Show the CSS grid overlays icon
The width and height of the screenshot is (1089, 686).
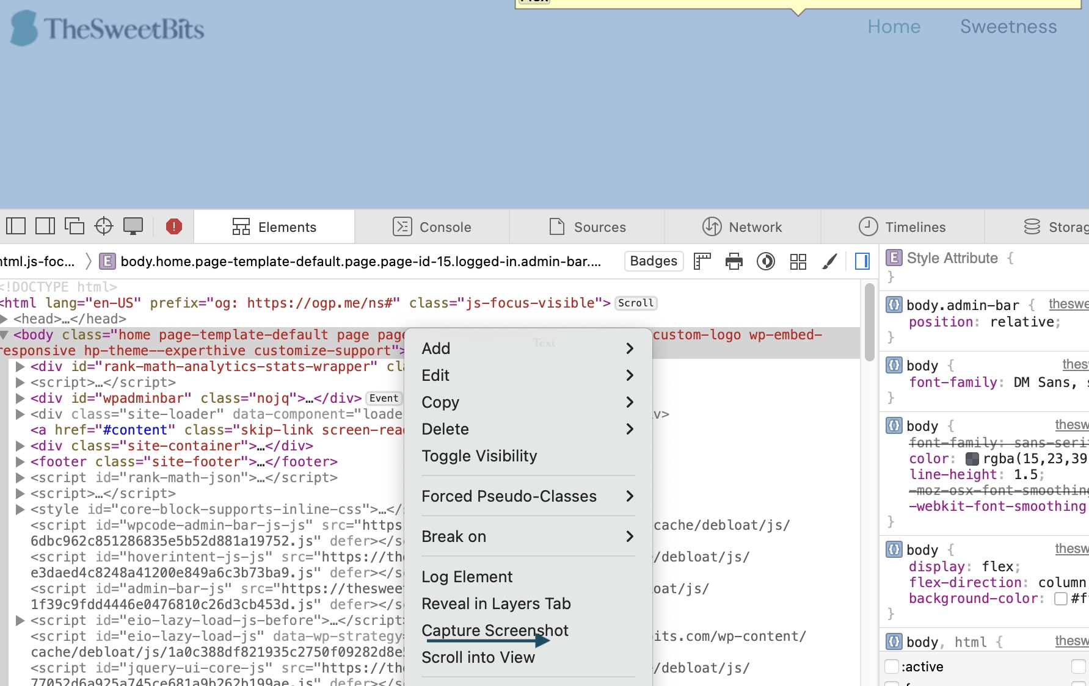798,261
